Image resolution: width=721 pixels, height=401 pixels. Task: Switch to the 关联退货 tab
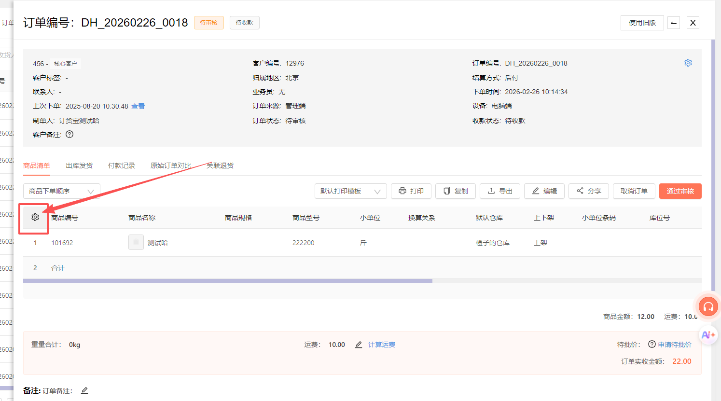point(220,166)
